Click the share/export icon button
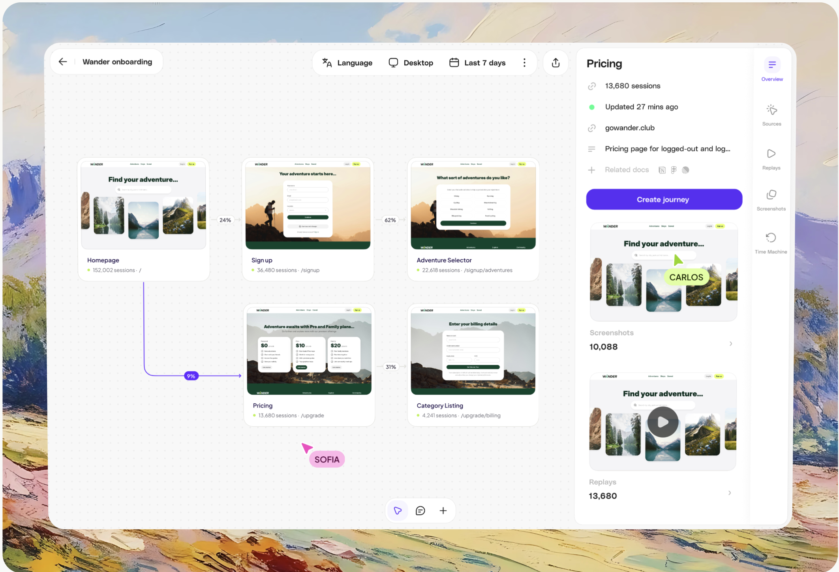Screen dimensions: 839x572 [x=556, y=62]
